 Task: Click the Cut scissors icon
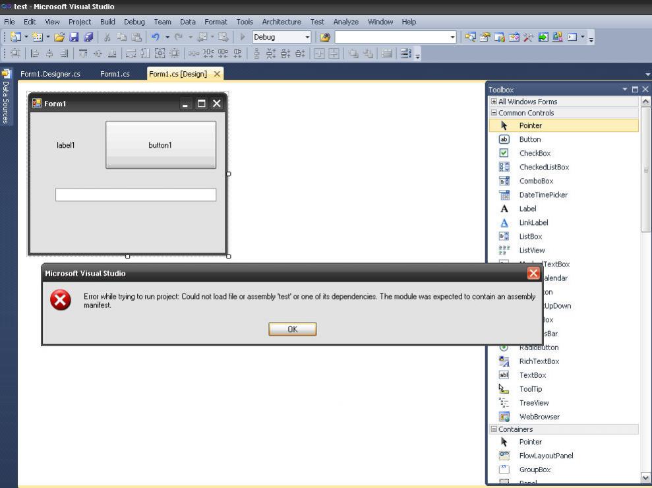[x=107, y=37]
